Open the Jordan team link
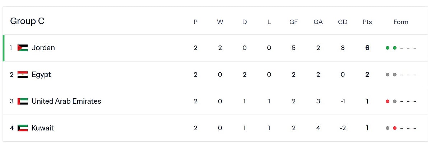The width and height of the screenshot is (431, 145). (43, 48)
